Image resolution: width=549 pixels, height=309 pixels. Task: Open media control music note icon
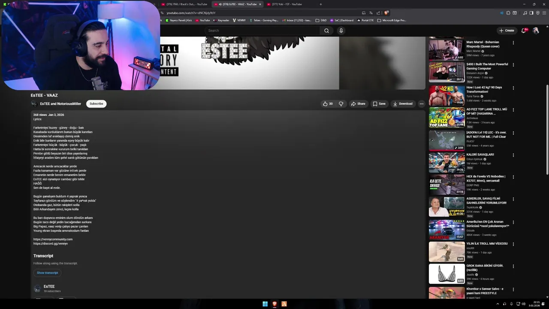(x=525, y=13)
